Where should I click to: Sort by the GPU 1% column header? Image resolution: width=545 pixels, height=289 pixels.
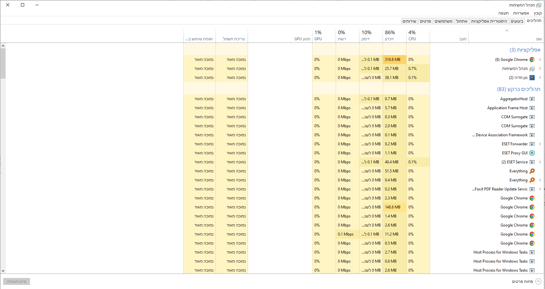pyautogui.click(x=324, y=36)
